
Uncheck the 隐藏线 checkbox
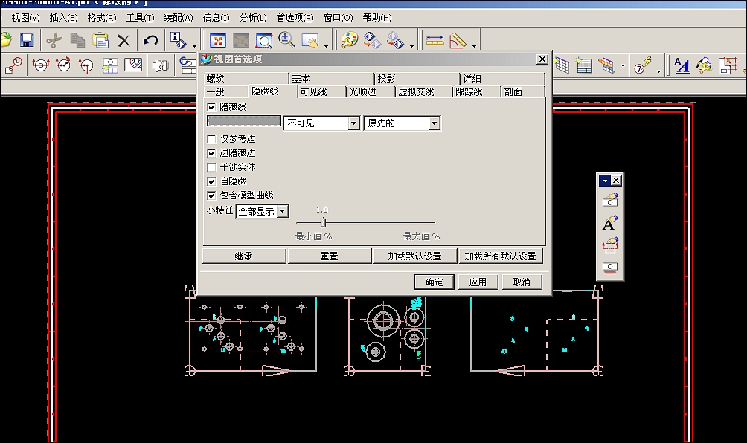(x=211, y=107)
